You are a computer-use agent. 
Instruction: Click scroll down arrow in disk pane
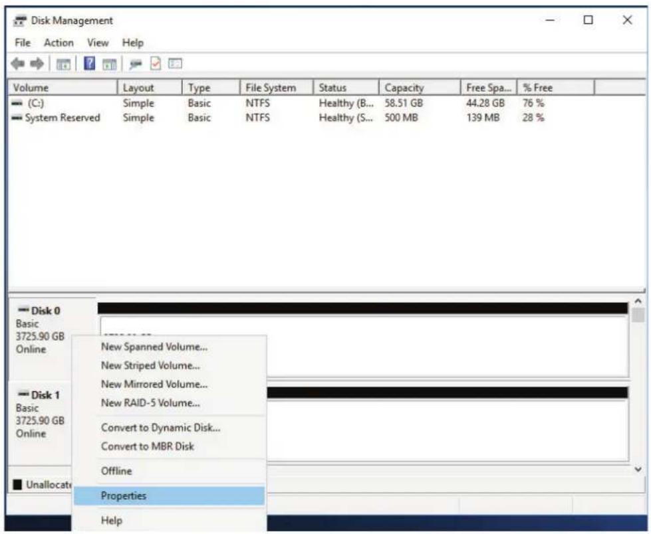coord(638,470)
